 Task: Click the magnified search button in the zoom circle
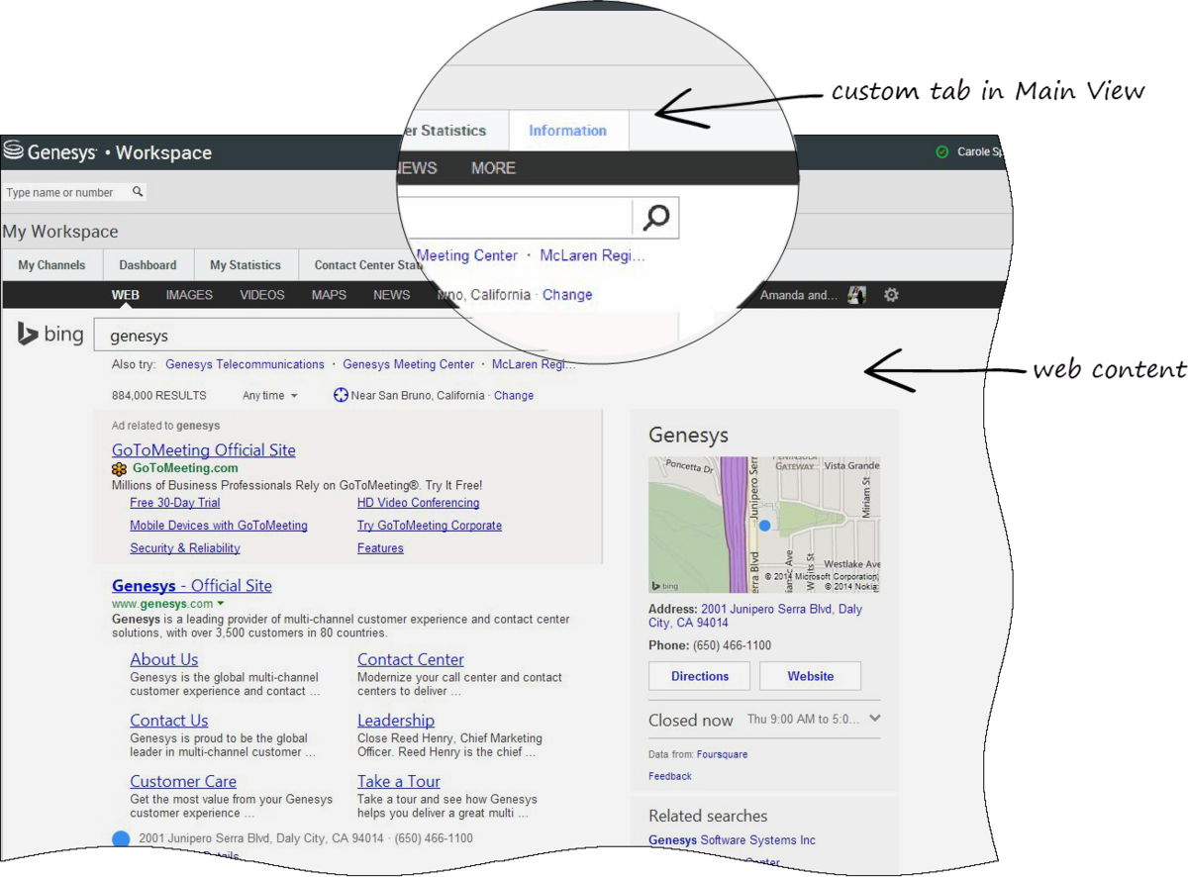coord(655,217)
